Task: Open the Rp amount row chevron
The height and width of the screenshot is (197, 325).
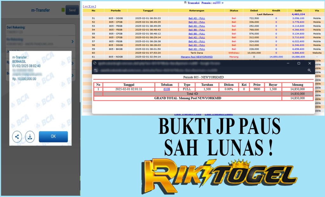Action: click(x=73, y=63)
